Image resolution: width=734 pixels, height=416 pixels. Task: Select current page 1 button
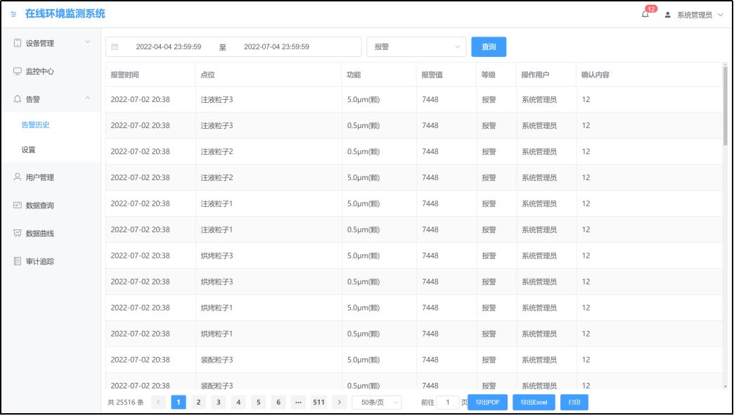(179, 403)
